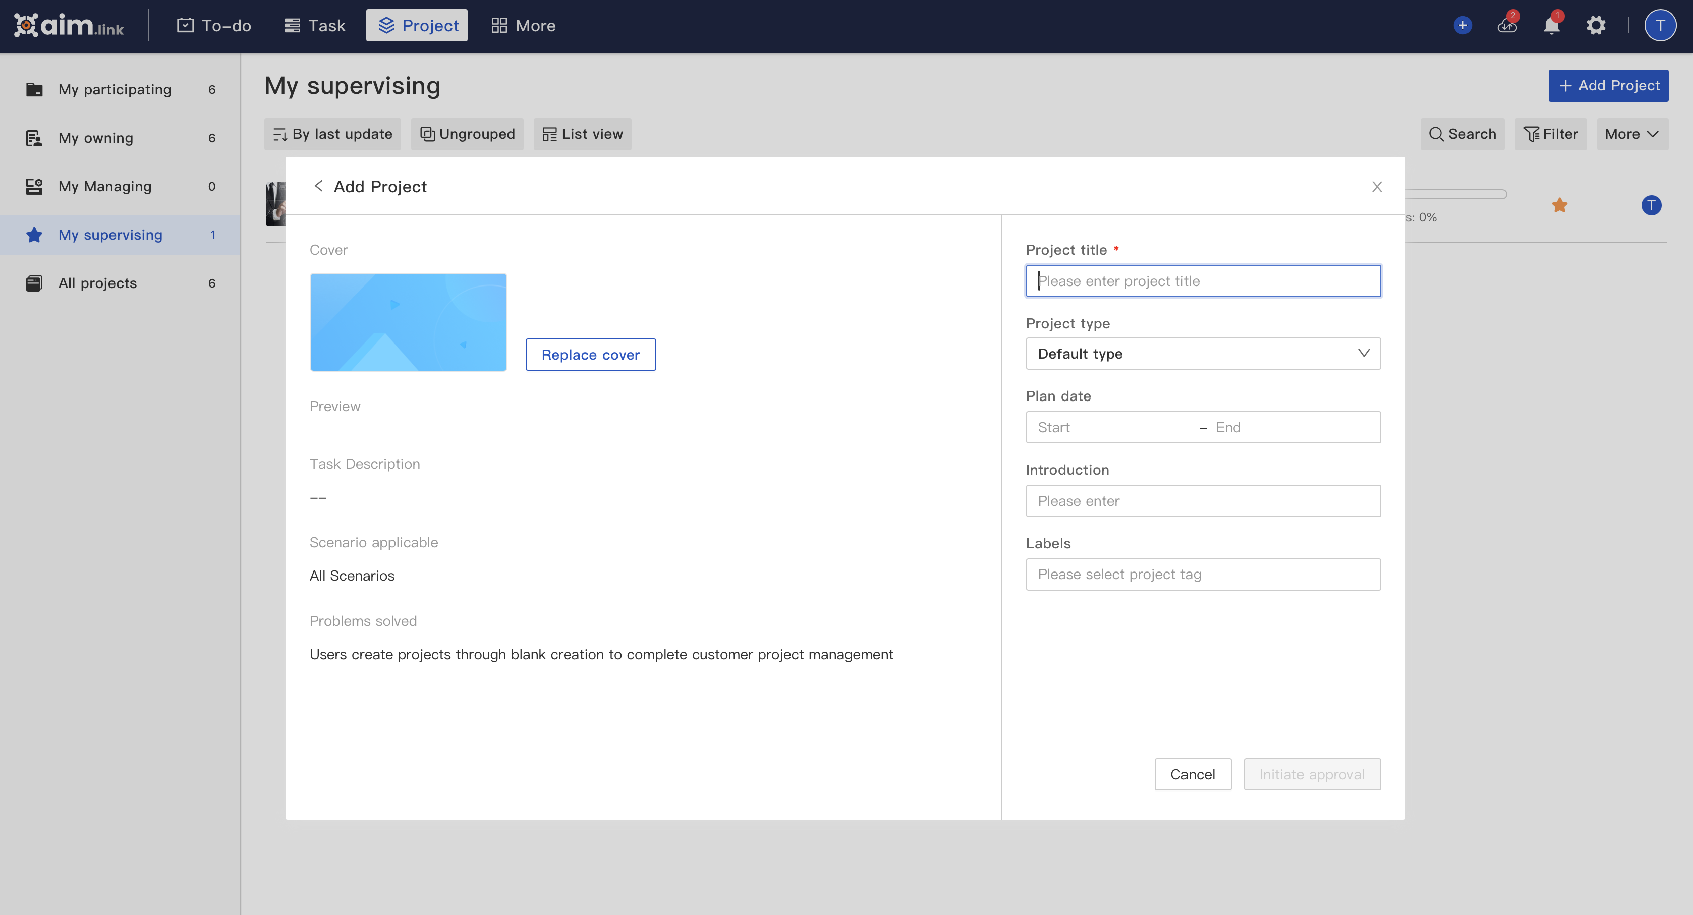Viewport: 1693px width, 915px height.
Task: Click the user avatar T in header
Action: click(1660, 26)
